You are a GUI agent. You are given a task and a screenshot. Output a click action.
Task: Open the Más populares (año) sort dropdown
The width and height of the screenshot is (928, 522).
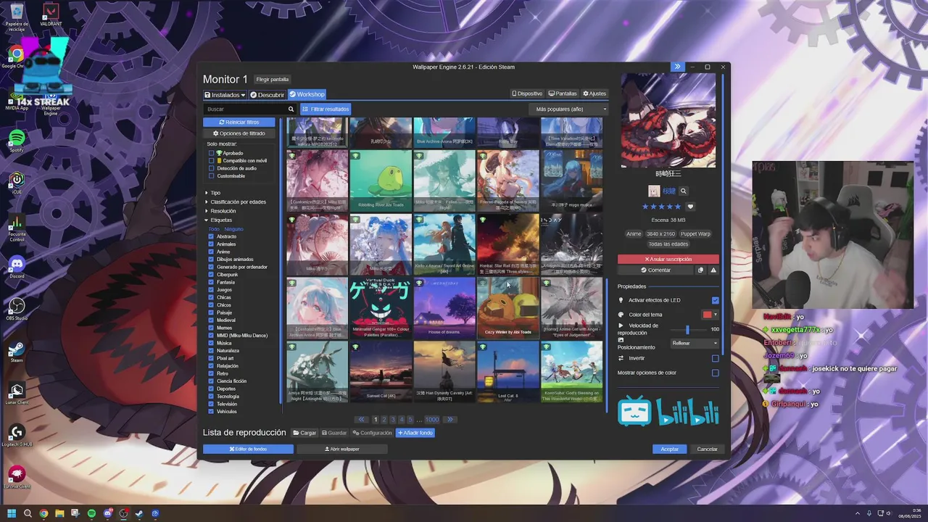coord(568,109)
